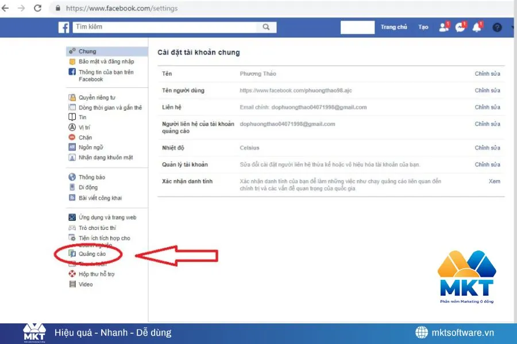Click the search magnifier icon
This screenshot has width=517, height=344.
coord(265,27)
